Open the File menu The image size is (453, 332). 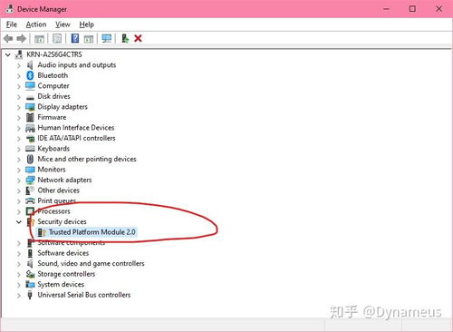tap(12, 24)
